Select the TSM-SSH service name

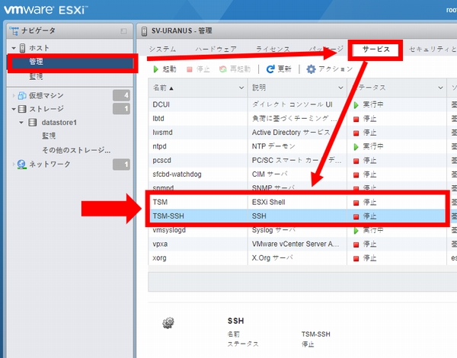pyautogui.click(x=168, y=216)
